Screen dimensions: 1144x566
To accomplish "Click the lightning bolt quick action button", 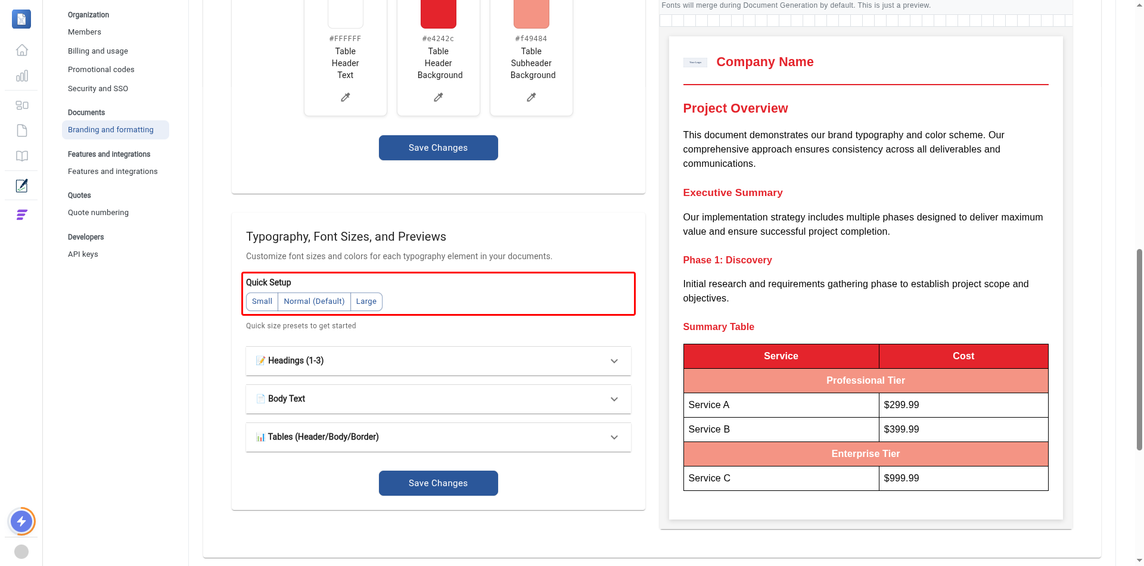I will (x=21, y=522).
